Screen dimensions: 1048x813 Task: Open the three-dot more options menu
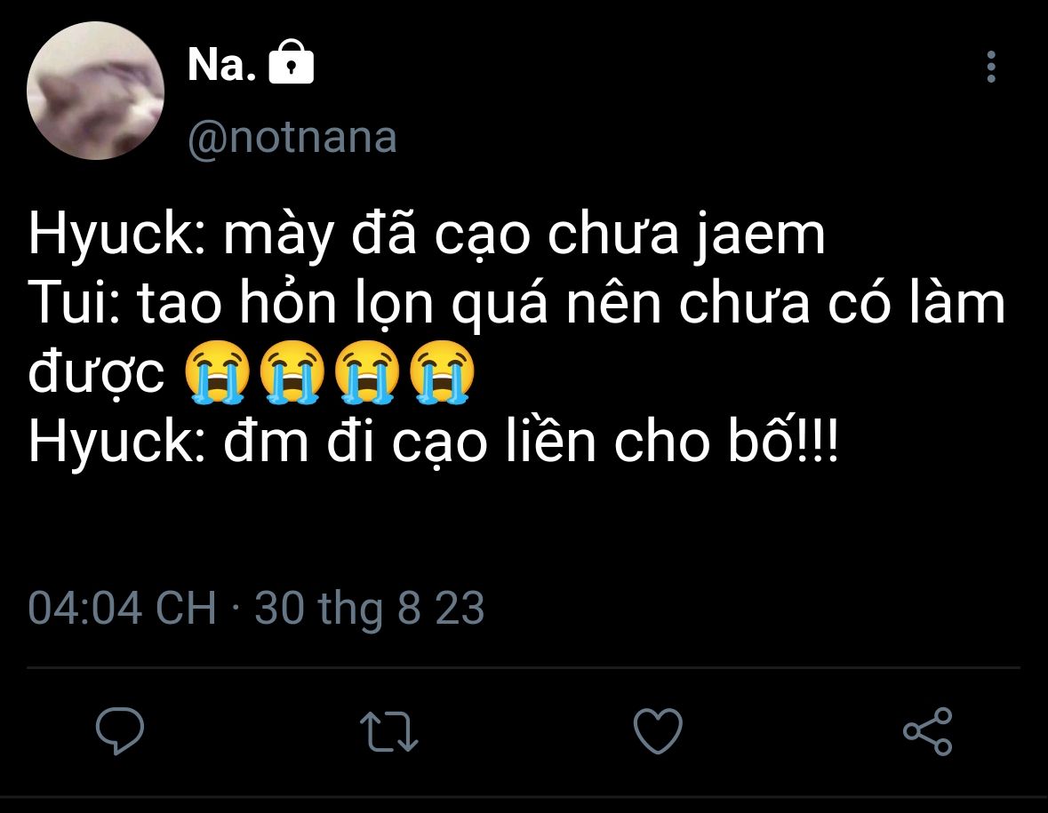tap(991, 68)
